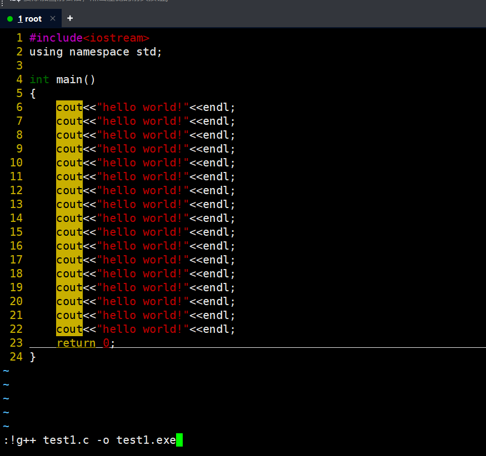Click the '0' after return
The height and width of the screenshot is (456, 486).
tap(106, 343)
